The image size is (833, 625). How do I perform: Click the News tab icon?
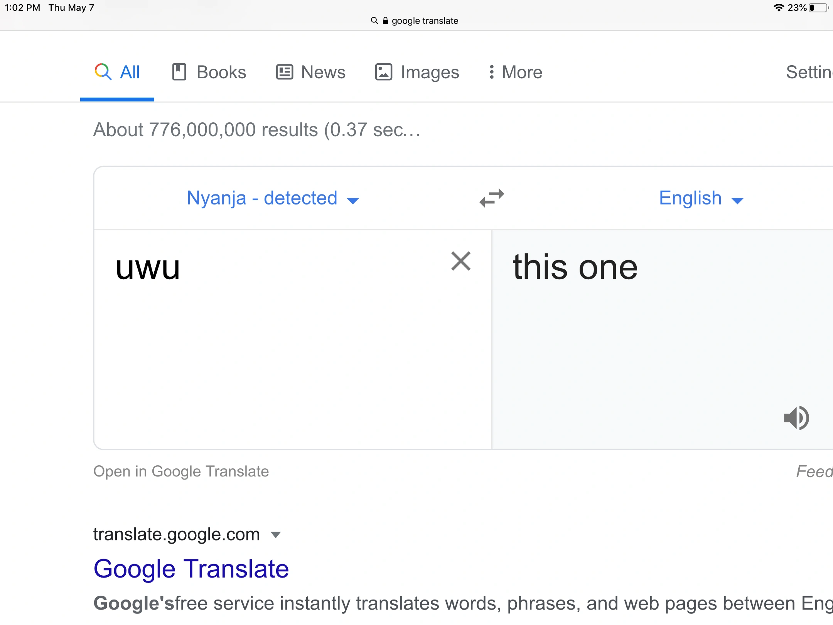point(285,72)
